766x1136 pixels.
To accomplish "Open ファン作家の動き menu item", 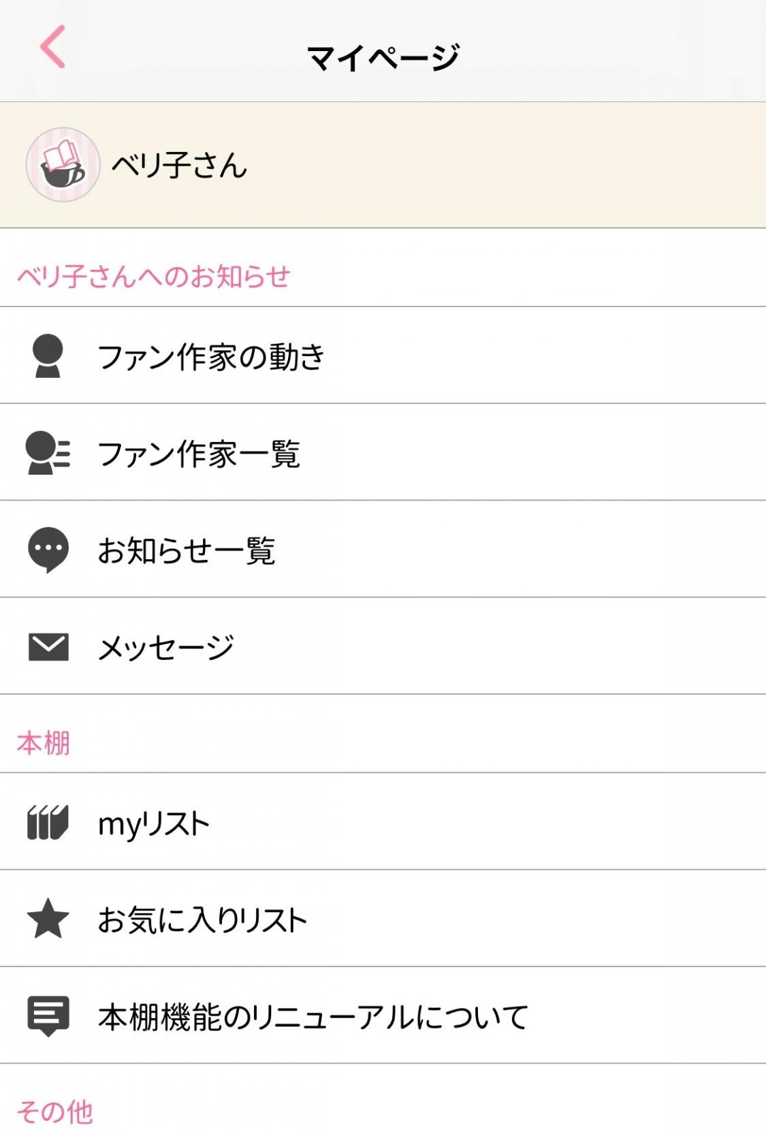I will pyautogui.click(x=212, y=356).
